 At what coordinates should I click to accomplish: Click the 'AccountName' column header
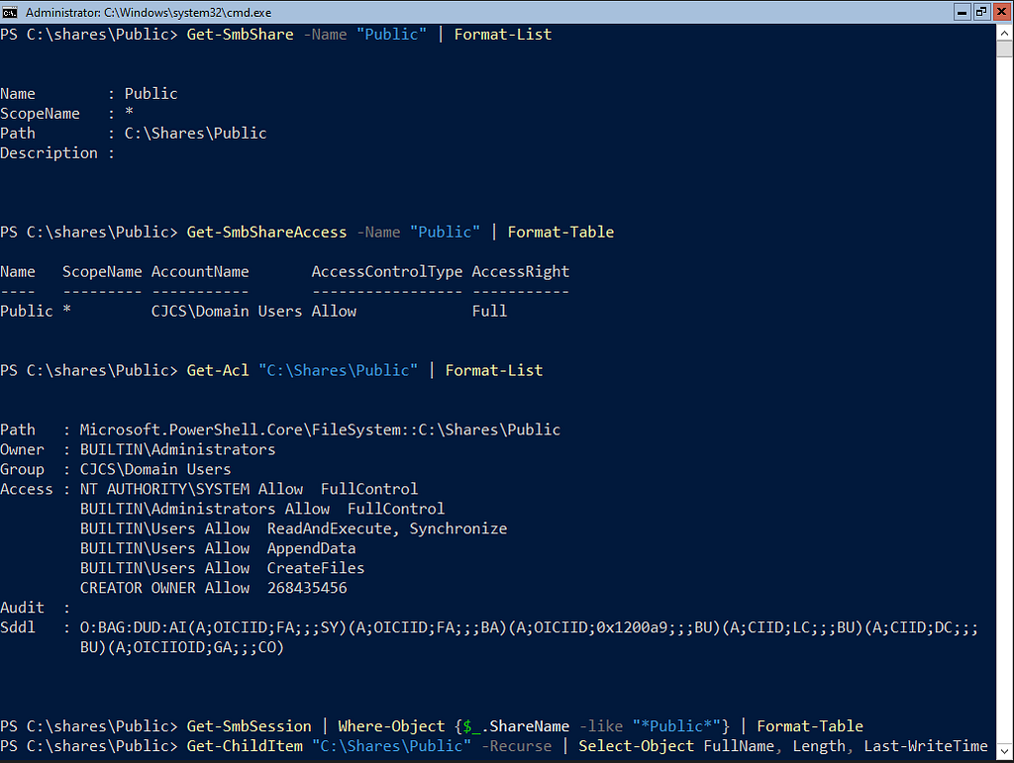click(x=200, y=271)
